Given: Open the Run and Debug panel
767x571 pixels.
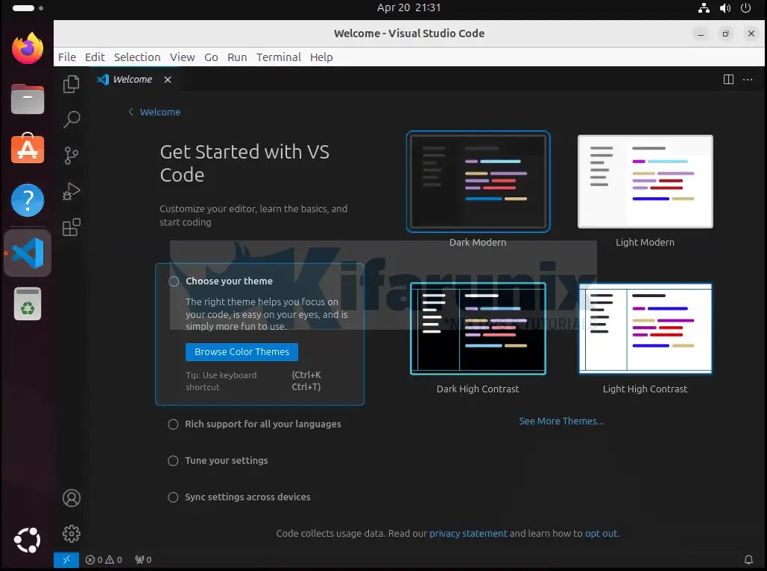Looking at the screenshot, I should [x=71, y=191].
